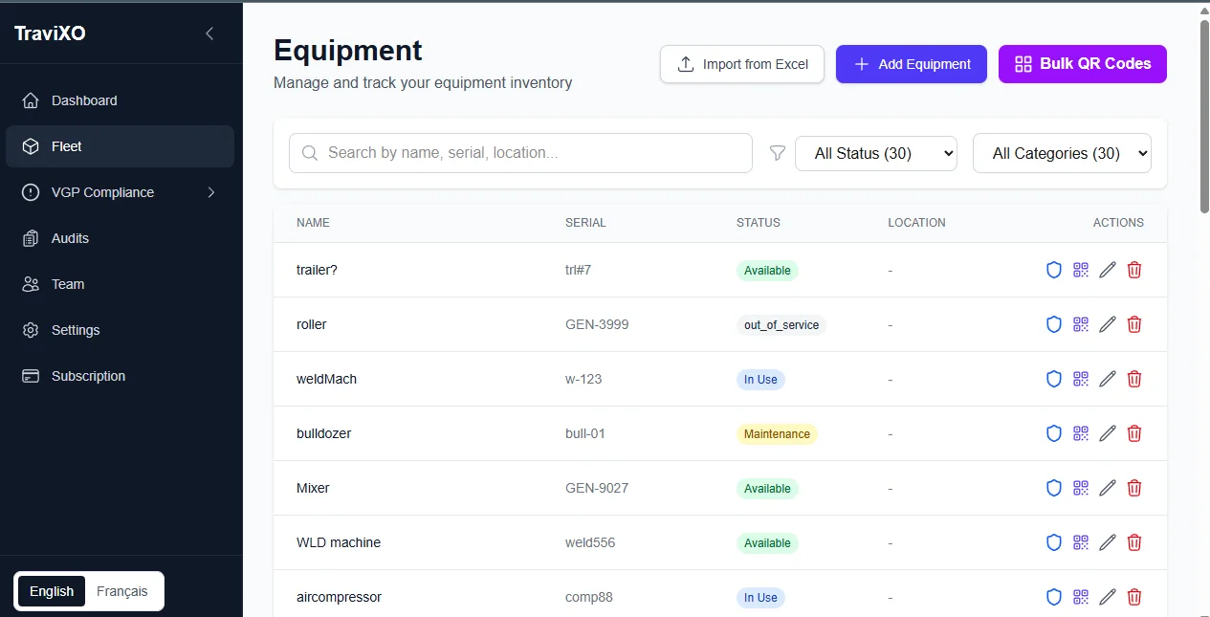The image size is (1210, 617).
Task: Open the QR code for Mixer
Action: pos(1081,488)
